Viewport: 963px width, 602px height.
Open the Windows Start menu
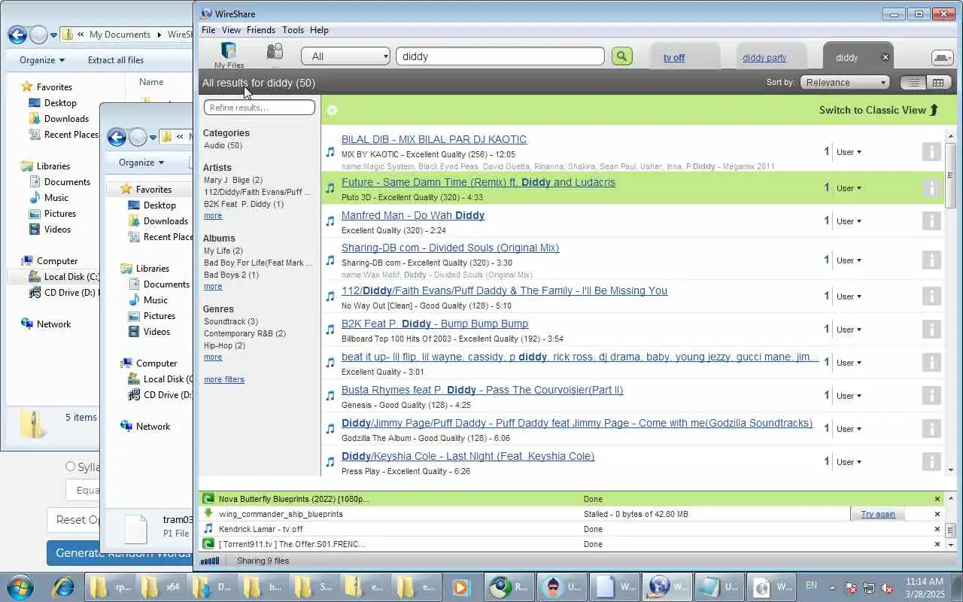(19, 586)
